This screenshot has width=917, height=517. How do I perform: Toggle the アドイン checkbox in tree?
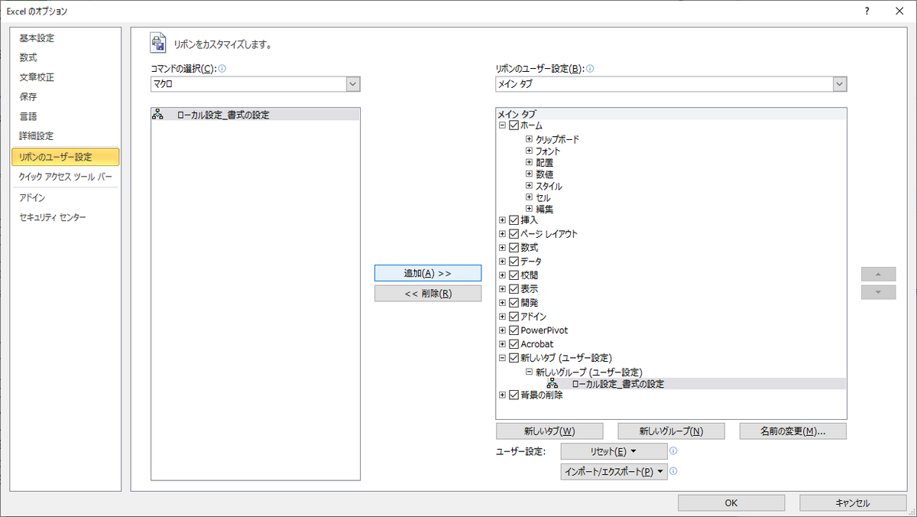pos(514,317)
